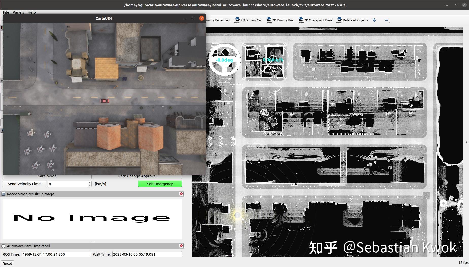
Task: Maximize the CarlaUE4 window
Action: 193,18
